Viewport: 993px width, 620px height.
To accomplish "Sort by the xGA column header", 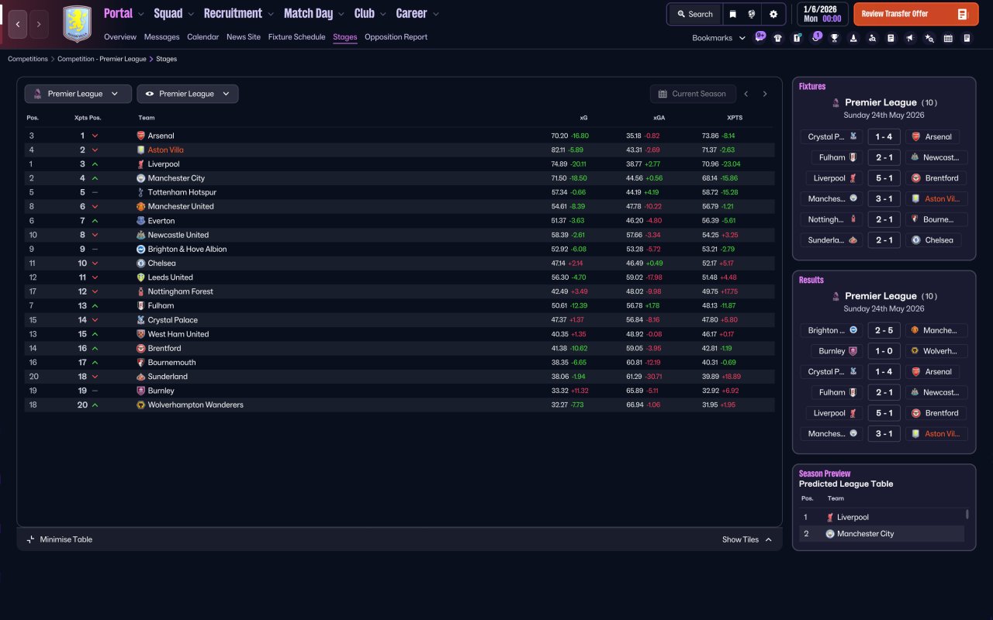I will [x=659, y=118].
